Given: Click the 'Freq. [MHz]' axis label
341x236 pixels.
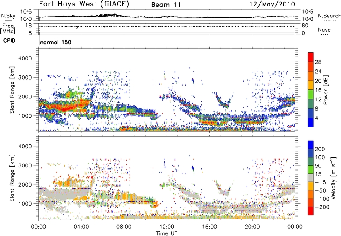Looking at the screenshot, I should (8, 29).
